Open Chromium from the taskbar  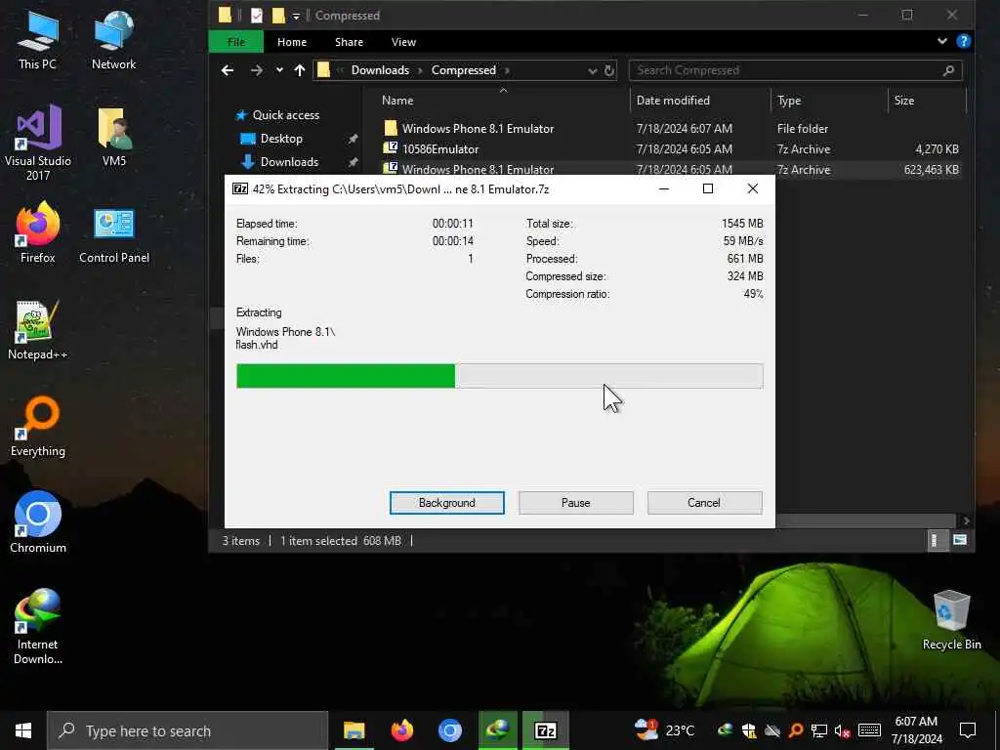[449, 730]
